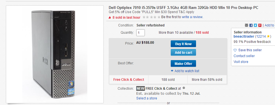Click the seller feedback star icon

[x=268, y=36]
